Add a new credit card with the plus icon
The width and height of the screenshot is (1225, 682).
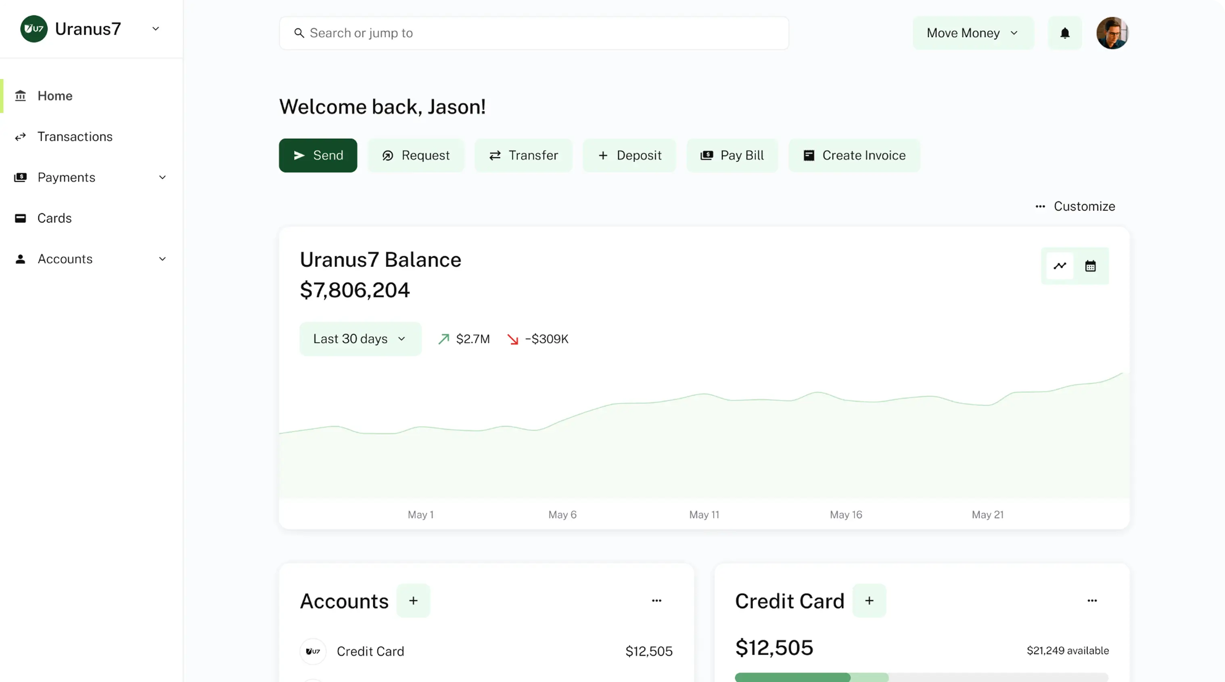[869, 601]
